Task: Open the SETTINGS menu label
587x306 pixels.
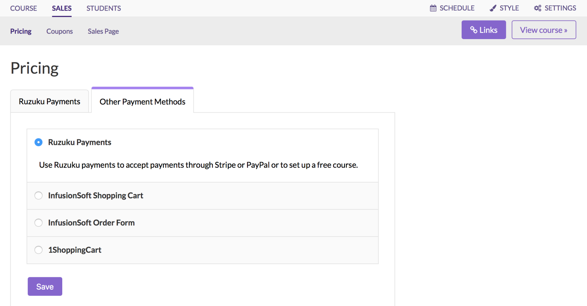Action: pyautogui.click(x=560, y=8)
